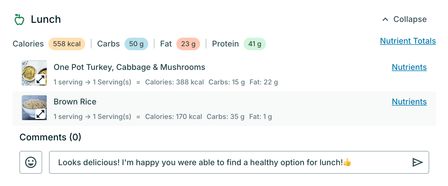Click the 558 kcal calories badge
Viewport: 448px width, 186px height.
pyautogui.click(x=67, y=44)
